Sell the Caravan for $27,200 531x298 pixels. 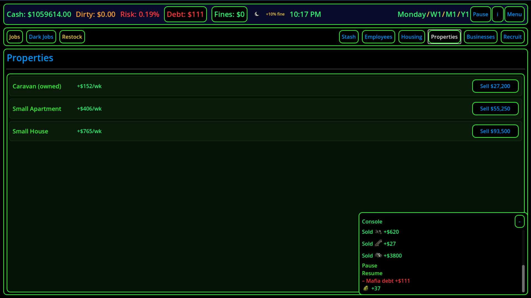pyautogui.click(x=495, y=86)
